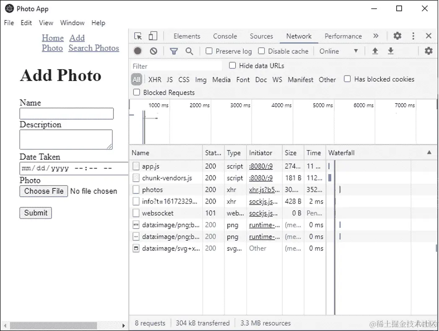Image resolution: width=439 pixels, height=331 pixels.
Task: Open DevTools settings gear icon
Action: 397,36
